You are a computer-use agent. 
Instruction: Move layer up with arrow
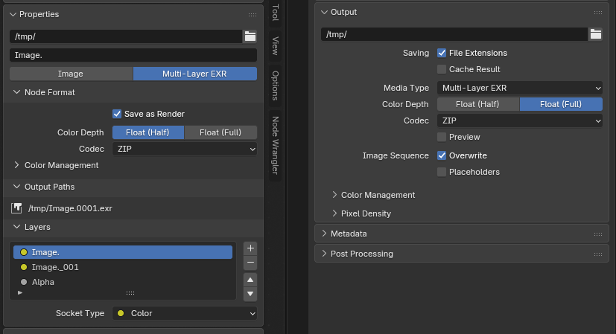(x=250, y=280)
